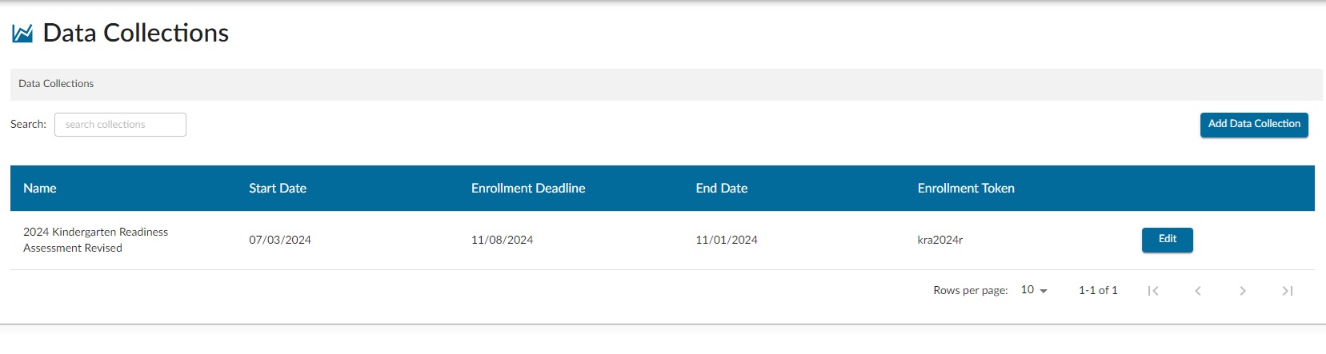Click the Data Collections page heading
This screenshot has width=1326, height=354.
136,33
